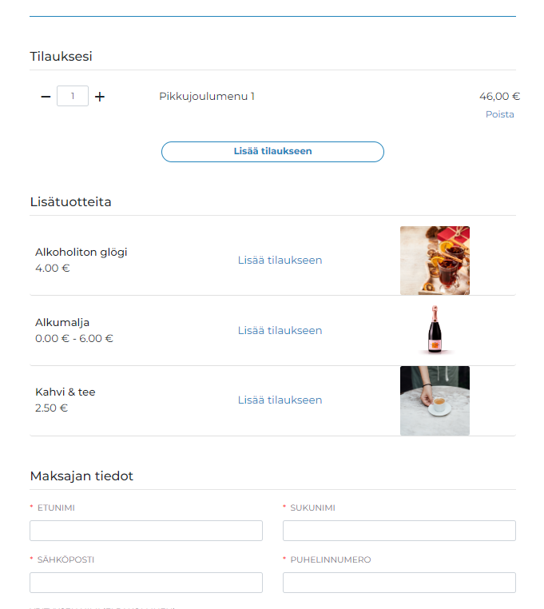Open the coffee cup photo
Screen dimensions: 544x609
435,400
